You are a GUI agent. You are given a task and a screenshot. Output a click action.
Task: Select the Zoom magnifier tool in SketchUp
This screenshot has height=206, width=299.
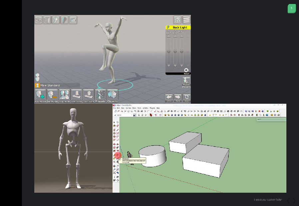point(114,169)
